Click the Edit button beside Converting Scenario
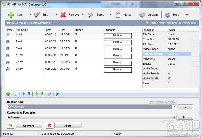 (x=185, y=117)
